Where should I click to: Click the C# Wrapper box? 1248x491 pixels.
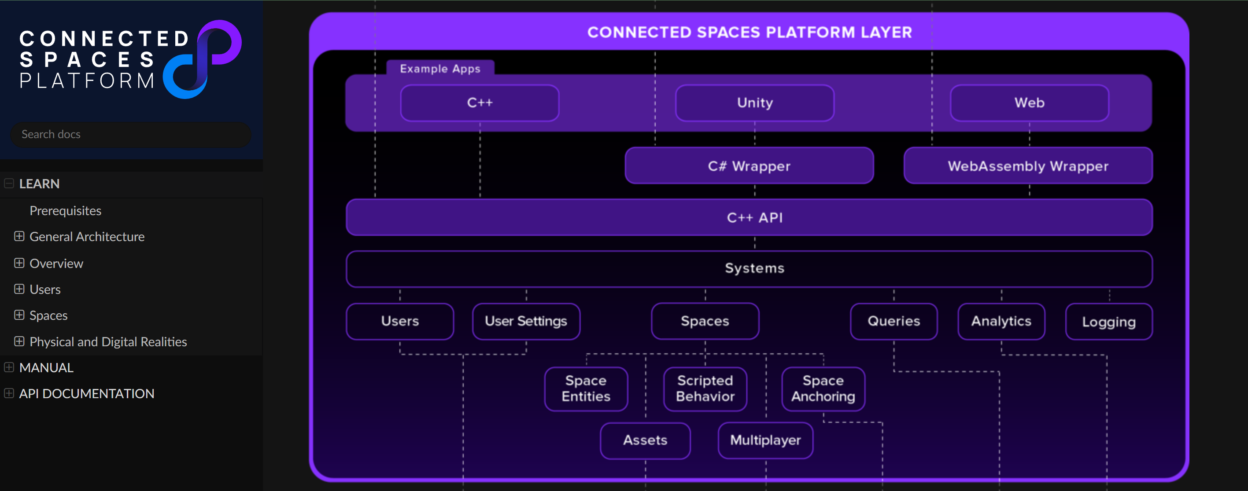(x=749, y=165)
